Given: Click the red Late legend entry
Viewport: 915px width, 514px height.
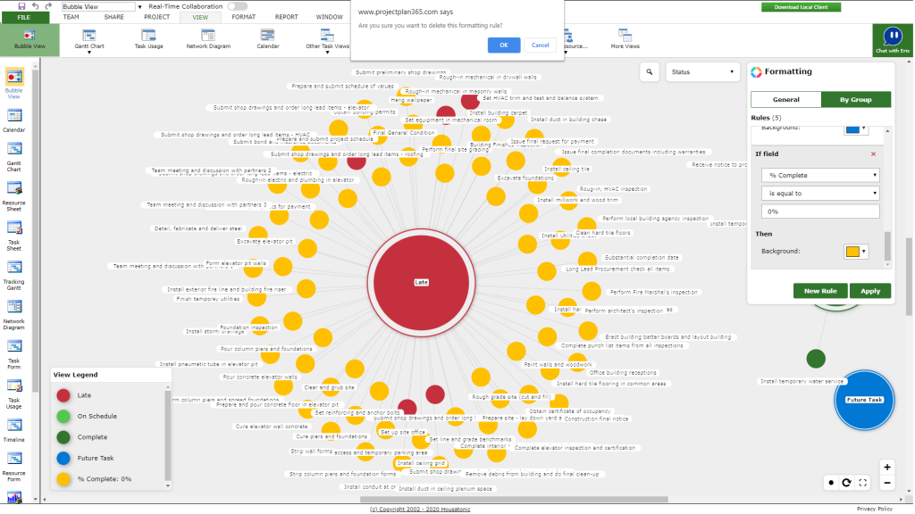Looking at the screenshot, I should tap(73, 395).
